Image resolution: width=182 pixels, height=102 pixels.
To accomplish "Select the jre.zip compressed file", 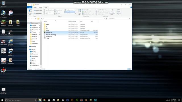I will click(x=71, y=30).
